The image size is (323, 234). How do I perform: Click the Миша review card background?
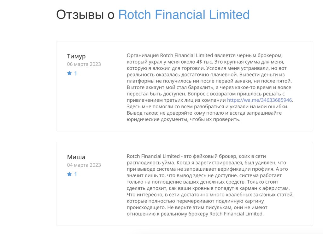click(185, 184)
